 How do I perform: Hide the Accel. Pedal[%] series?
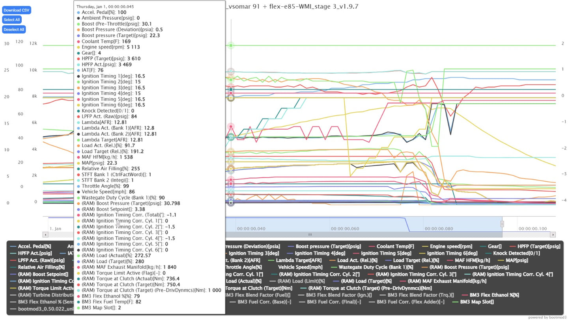pos(34,246)
